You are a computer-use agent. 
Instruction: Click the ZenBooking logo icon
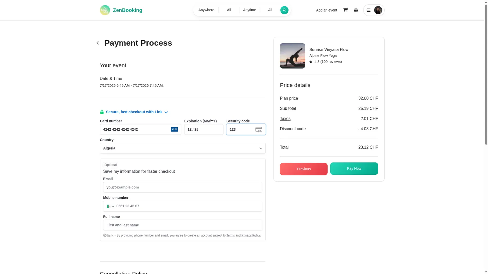pos(105,10)
